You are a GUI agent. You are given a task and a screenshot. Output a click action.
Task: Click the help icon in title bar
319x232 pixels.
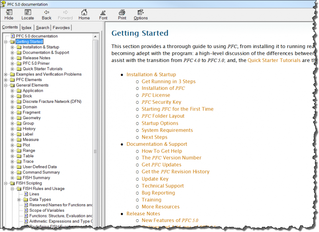click(3, 4)
